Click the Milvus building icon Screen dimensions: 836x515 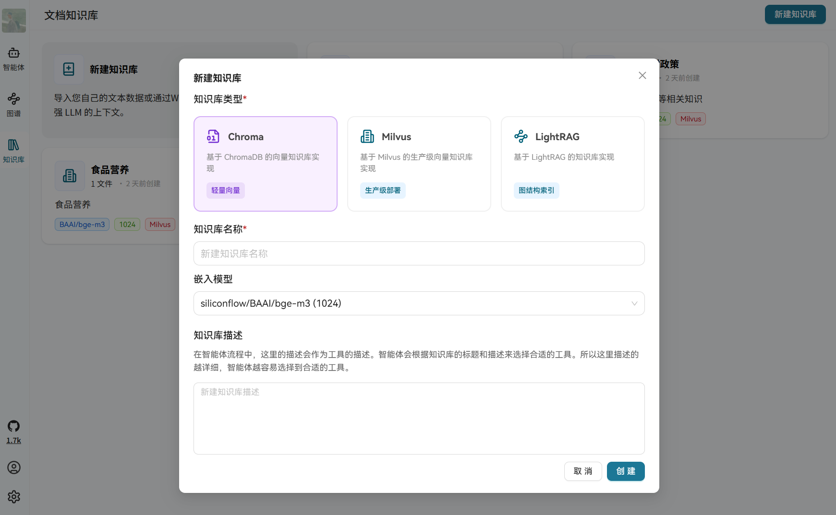pos(367,137)
